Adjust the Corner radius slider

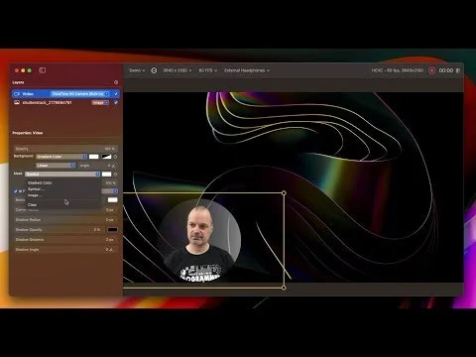tap(65, 210)
